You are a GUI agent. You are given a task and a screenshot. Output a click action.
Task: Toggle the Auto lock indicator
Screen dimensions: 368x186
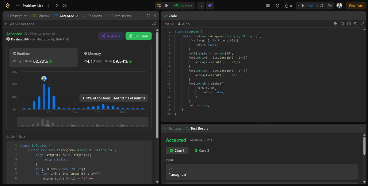[184, 24]
